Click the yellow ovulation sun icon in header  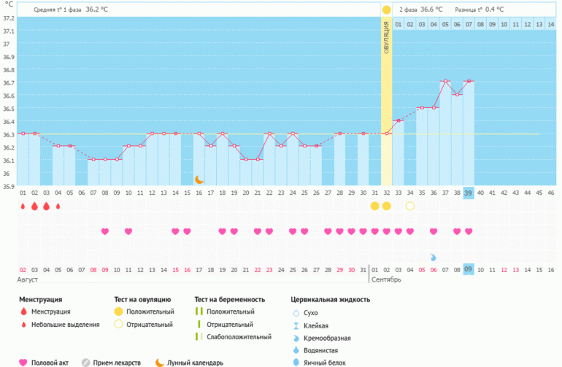click(386, 9)
